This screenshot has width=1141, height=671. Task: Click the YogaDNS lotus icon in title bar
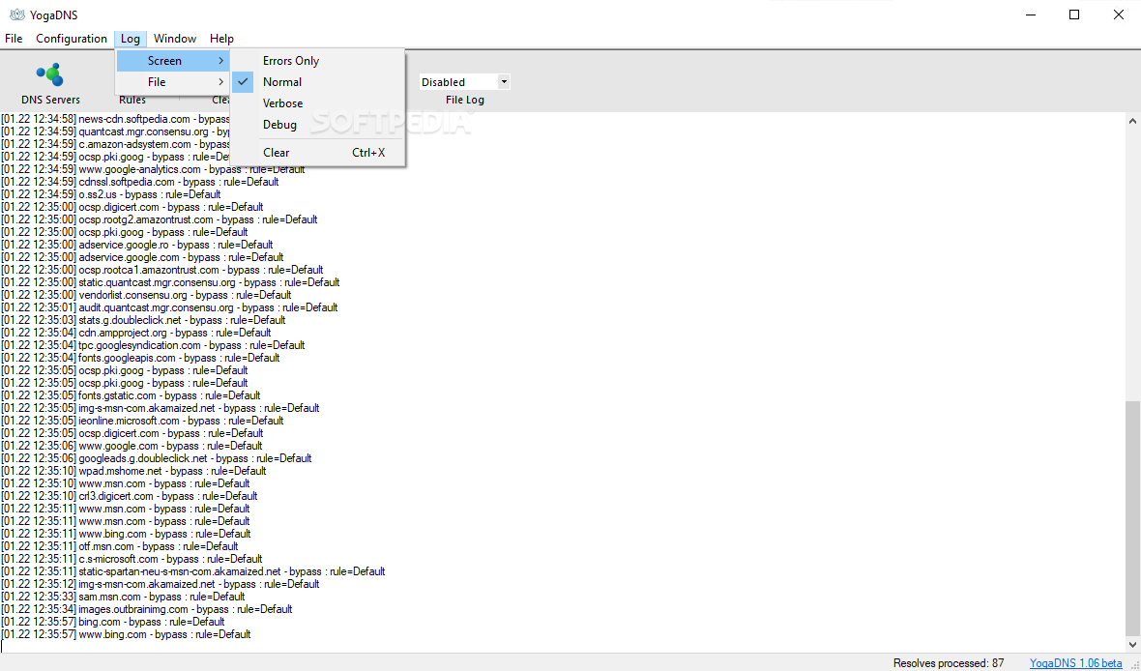click(x=16, y=15)
